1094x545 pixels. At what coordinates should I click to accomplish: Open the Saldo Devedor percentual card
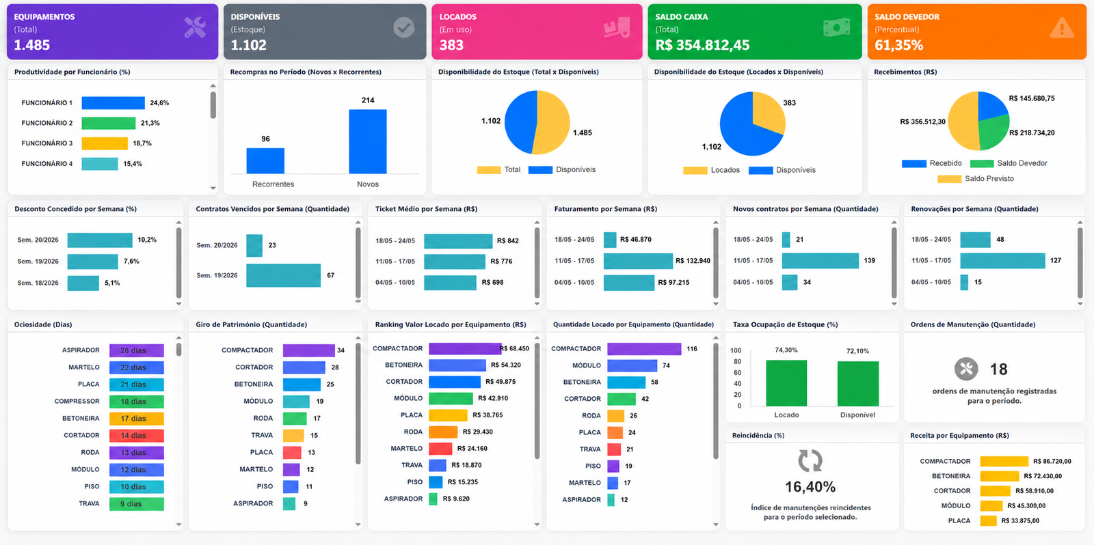point(976,32)
